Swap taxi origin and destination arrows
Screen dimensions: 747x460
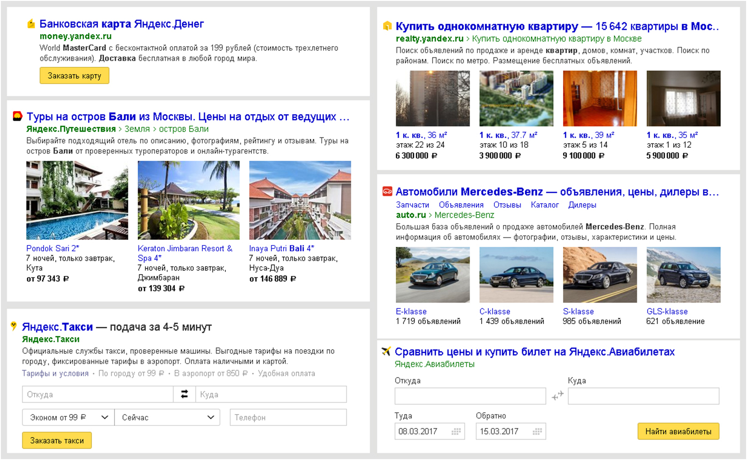[x=184, y=394]
